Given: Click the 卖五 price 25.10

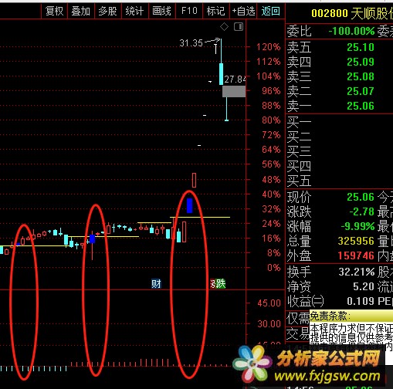Looking at the screenshot, I should [x=361, y=47].
